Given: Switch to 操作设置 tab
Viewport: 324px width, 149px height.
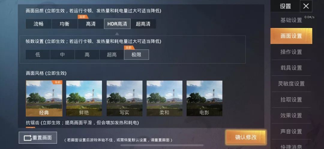Looking at the screenshot, I should [x=291, y=52].
